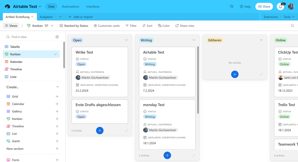Open the Sort options
Image resolution: width=298 pixels, height=162 pixels.
pos(147,26)
